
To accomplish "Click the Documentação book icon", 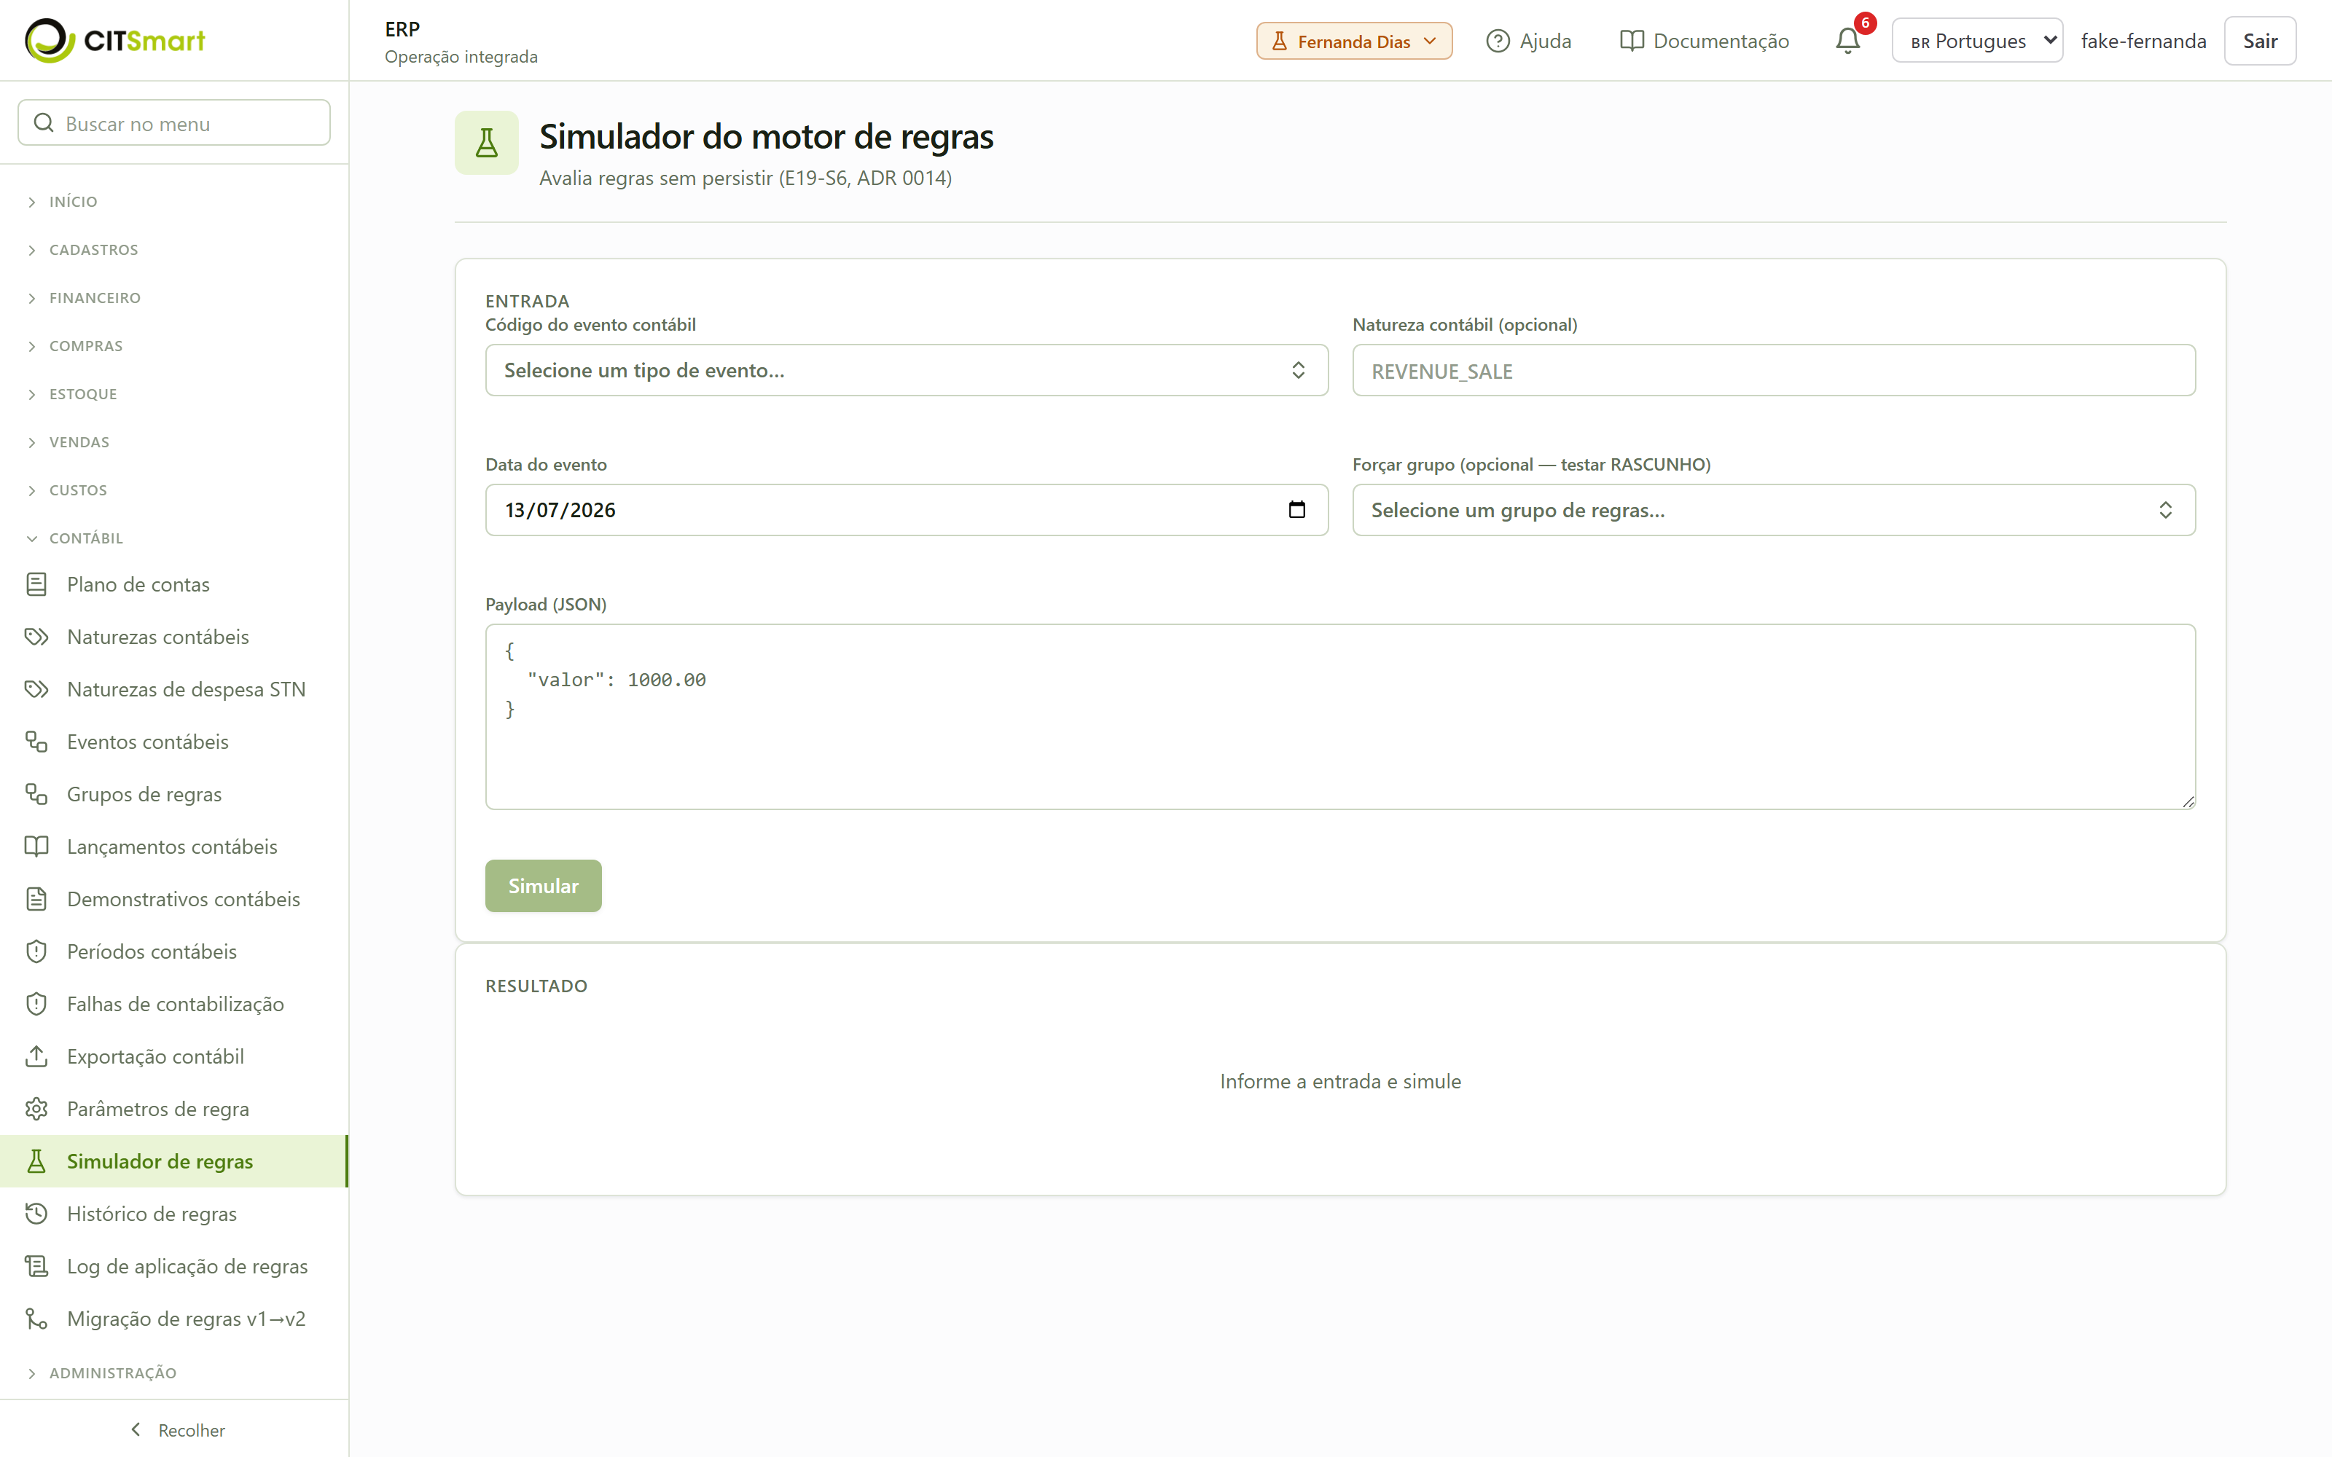I will coord(1632,41).
